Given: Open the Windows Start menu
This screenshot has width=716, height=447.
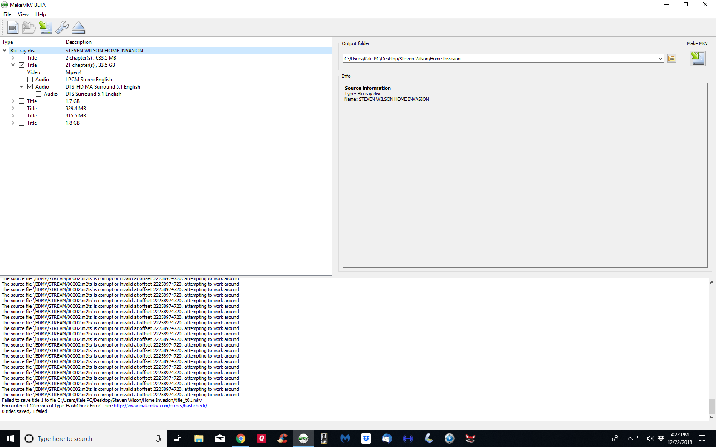Looking at the screenshot, I should [x=10, y=438].
